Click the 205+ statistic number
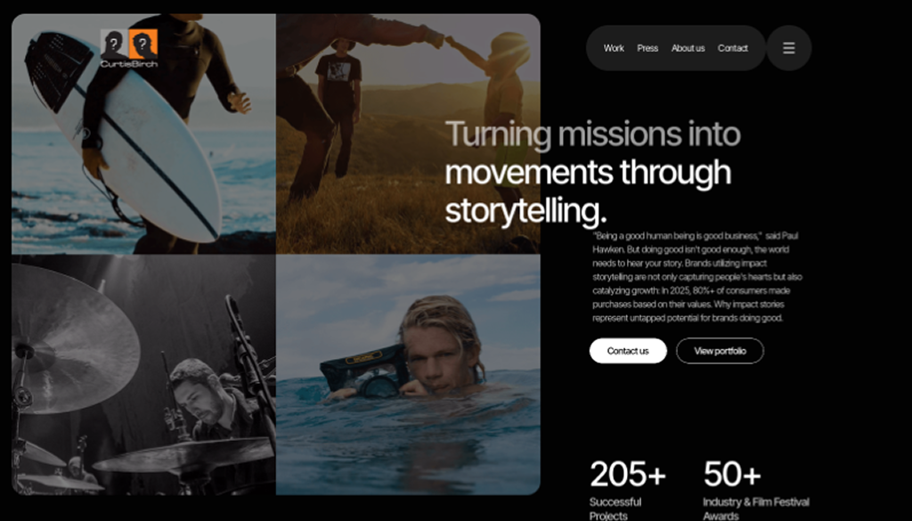Screen dimensions: 912x521 coord(628,474)
